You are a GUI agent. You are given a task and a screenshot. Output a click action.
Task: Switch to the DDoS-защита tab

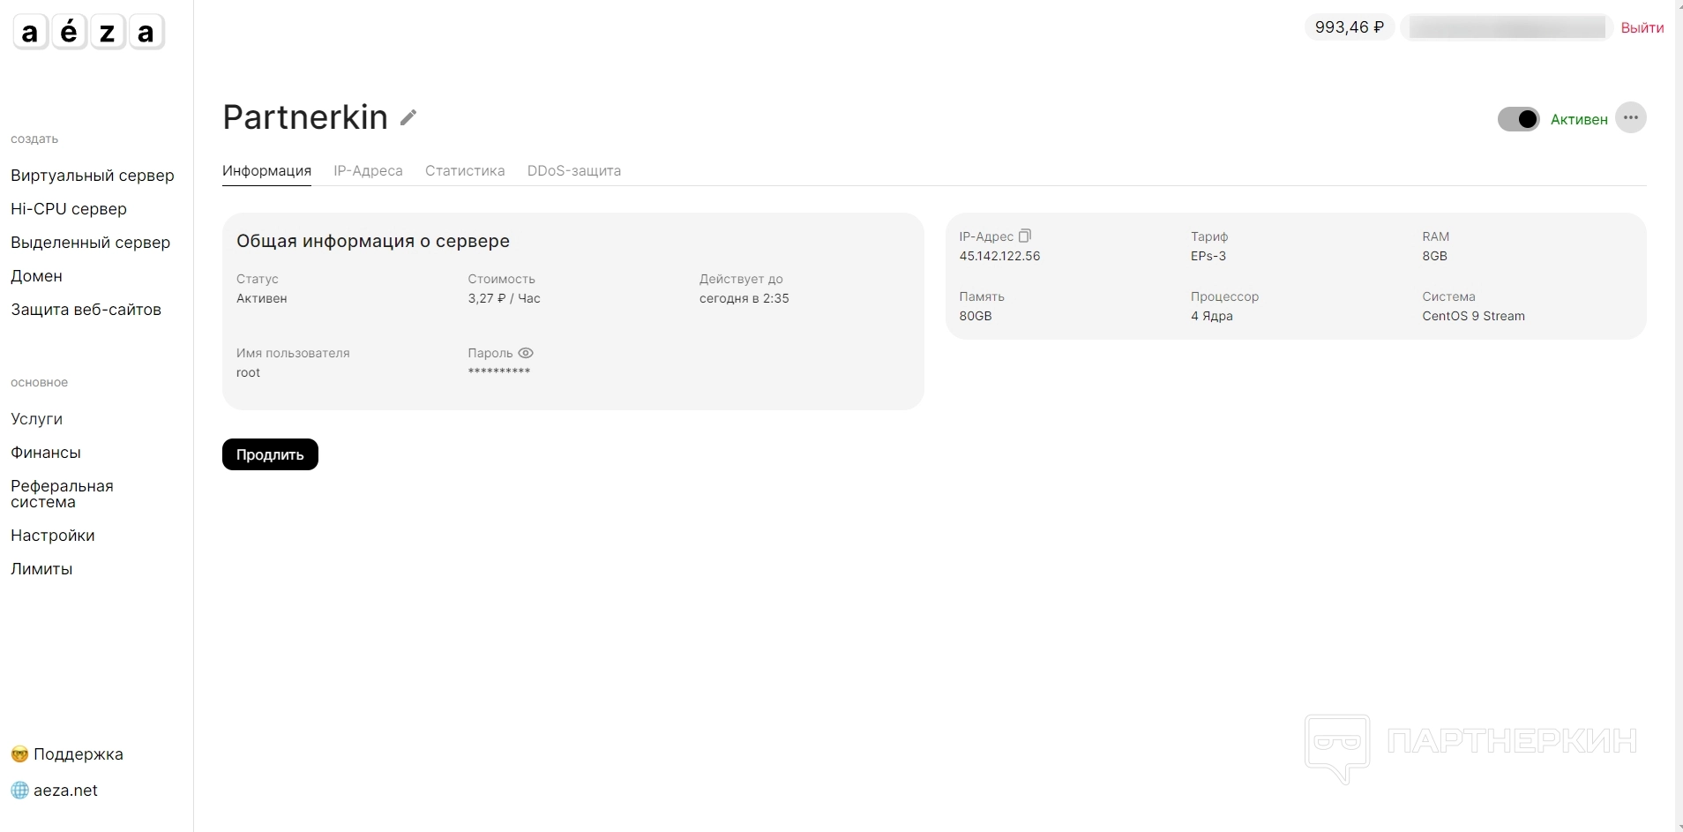[x=574, y=171]
